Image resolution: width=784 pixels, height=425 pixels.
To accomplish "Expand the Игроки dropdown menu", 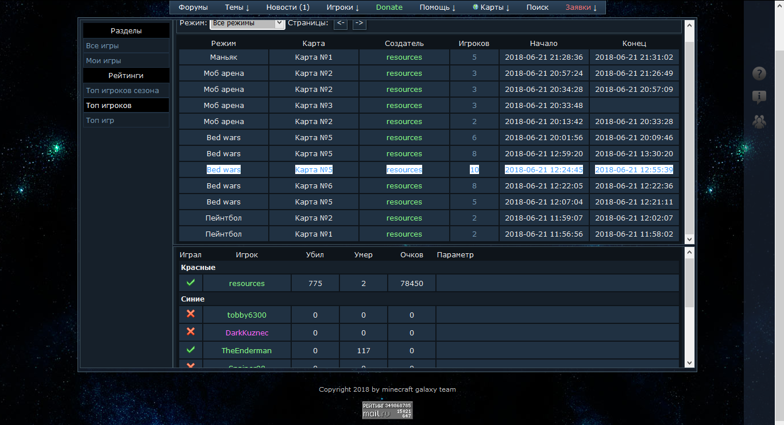I will [342, 7].
